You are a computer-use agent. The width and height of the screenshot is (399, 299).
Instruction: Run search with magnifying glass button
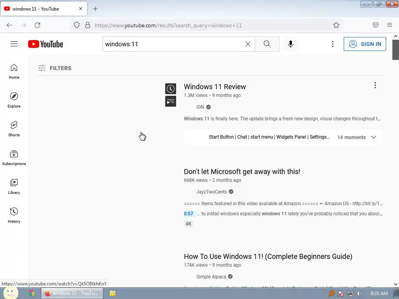pyautogui.click(x=267, y=44)
